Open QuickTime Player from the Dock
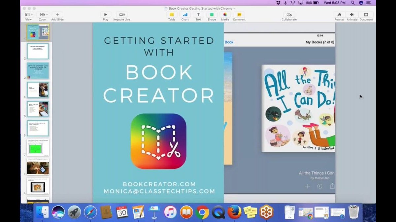Viewport: 396px width, 222px height. coord(218,212)
